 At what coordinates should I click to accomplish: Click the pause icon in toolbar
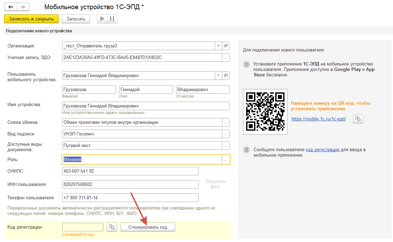112,19
